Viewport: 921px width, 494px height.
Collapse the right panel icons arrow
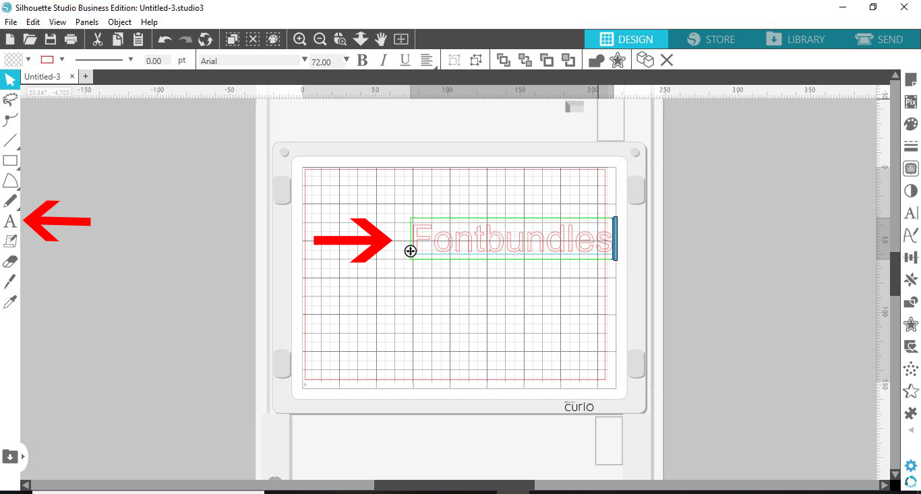(x=911, y=429)
